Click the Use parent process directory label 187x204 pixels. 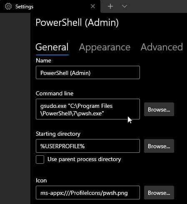point(84,159)
